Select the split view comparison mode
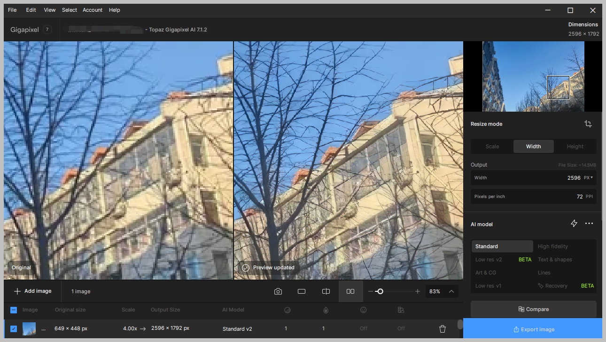This screenshot has width=606, height=342. click(326, 291)
